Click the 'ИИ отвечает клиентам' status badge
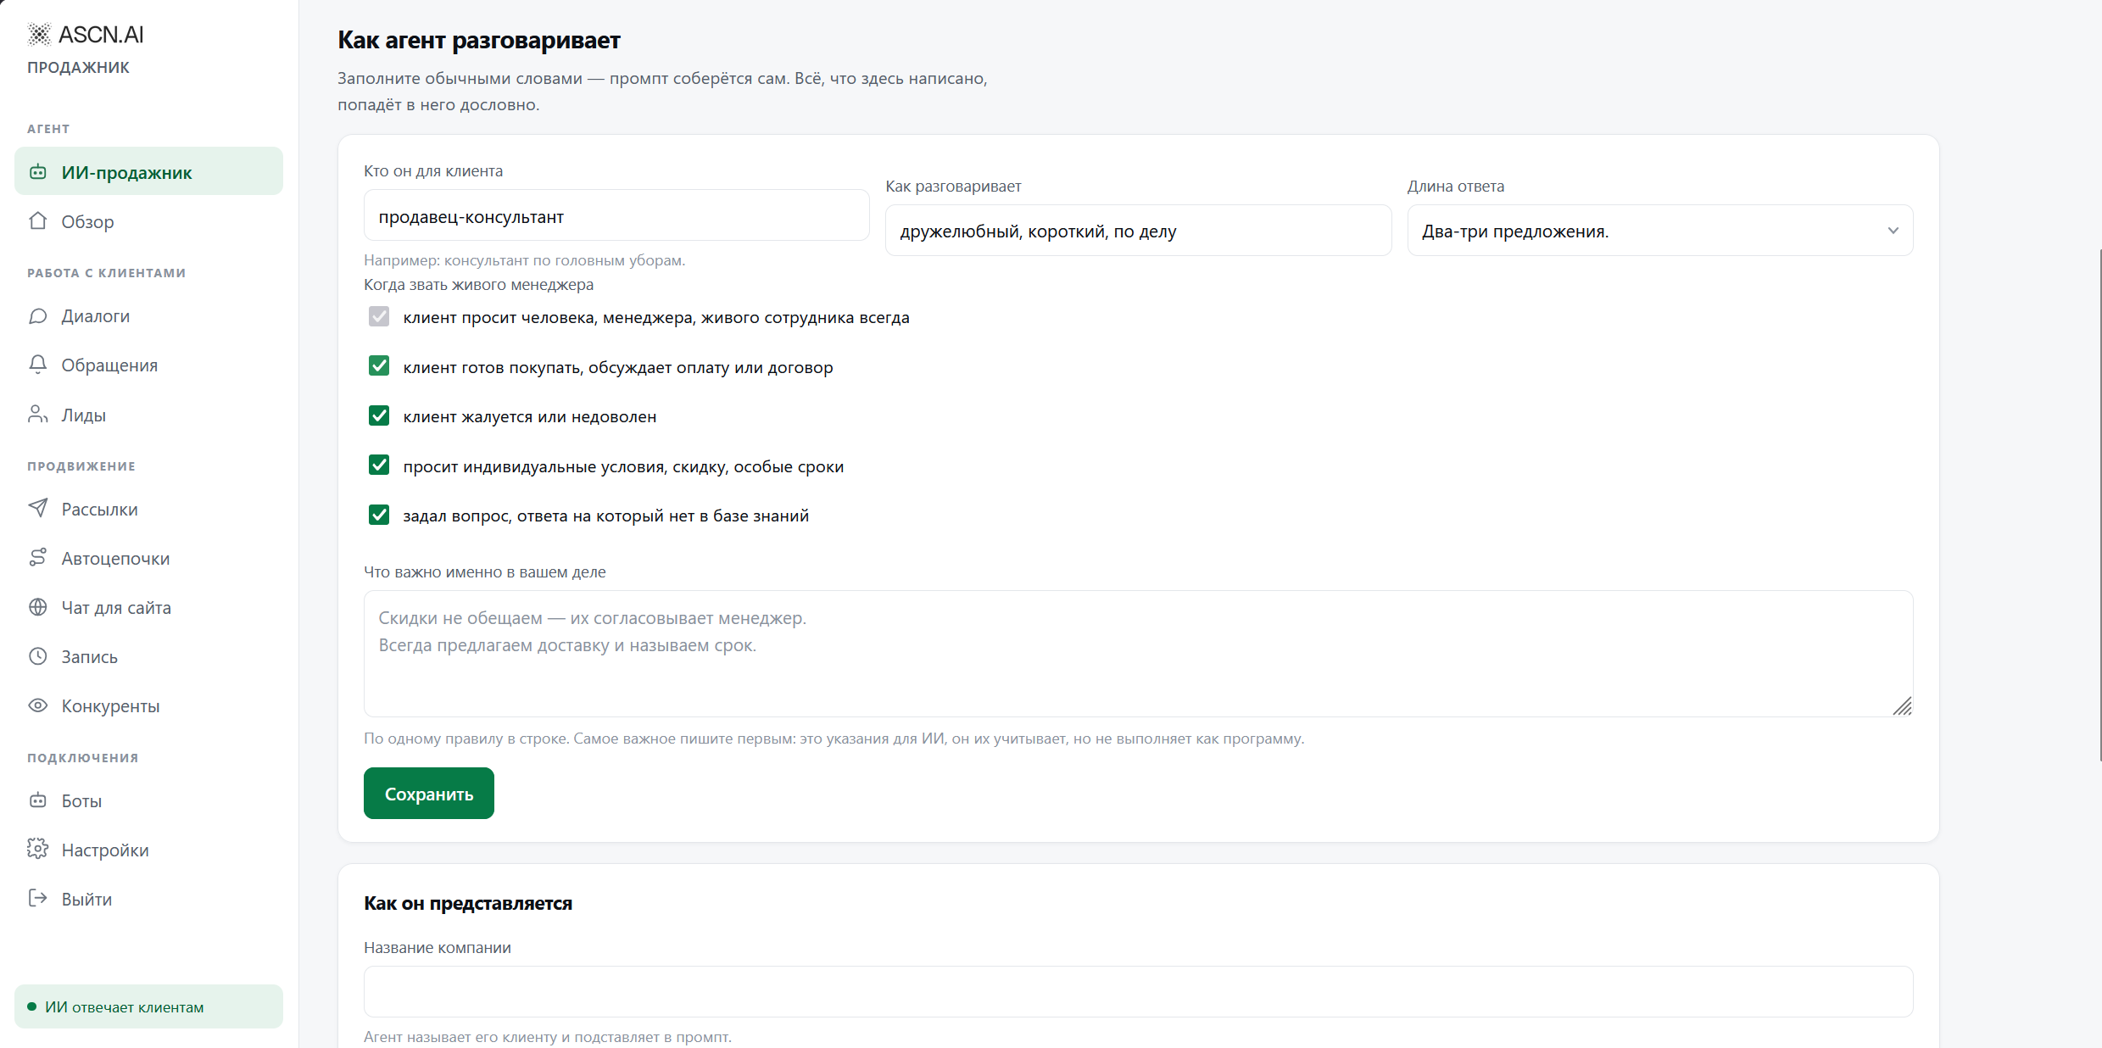2102x1048 pixels. [x=148, y=1006]
